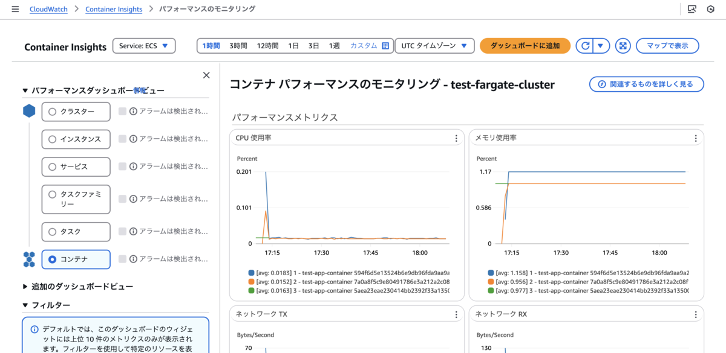Screen dimensions: 726x353
Task: Click alarm info icon in サービス row
Action: tap(134, 167)
